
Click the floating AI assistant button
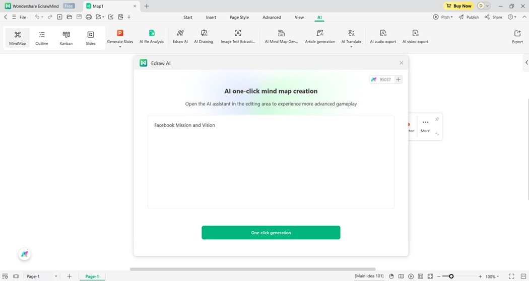pos(25,254)
